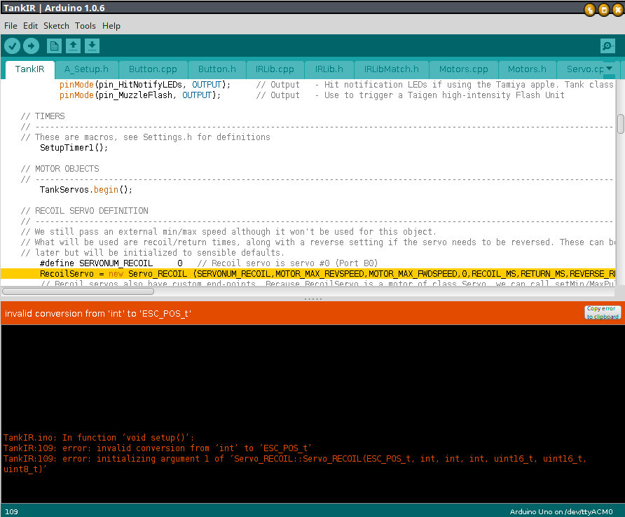This screenshot has width=625, height=517.
Task: Click the 'These are macros' comment line
Action: (146, 137)
